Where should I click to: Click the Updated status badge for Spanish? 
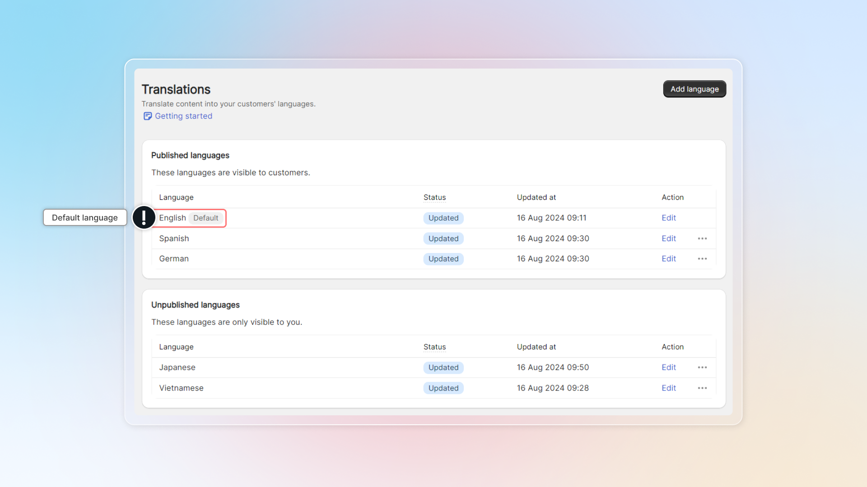click(x=443, y=238)
